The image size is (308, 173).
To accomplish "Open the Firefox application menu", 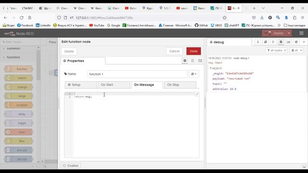I will (x=303, y=18).
